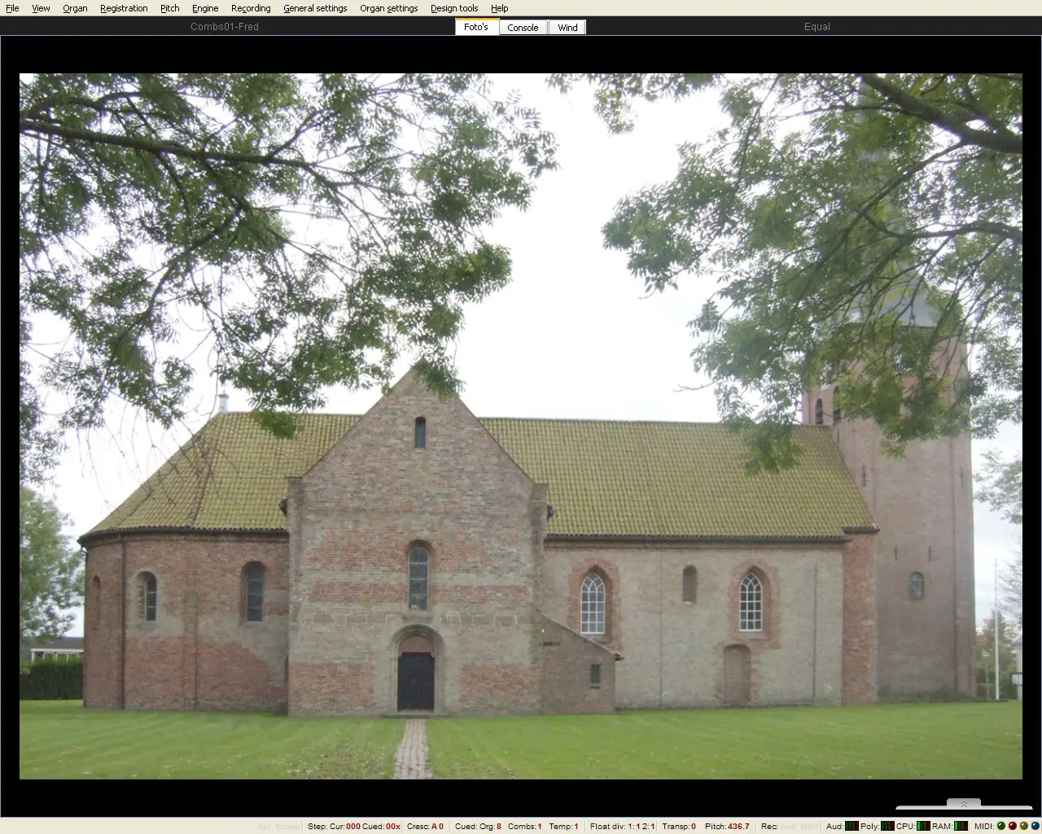The width and height of the screenshot is (1042, 834).
Task: Click the CPU load meter
Action: [923, 826]
